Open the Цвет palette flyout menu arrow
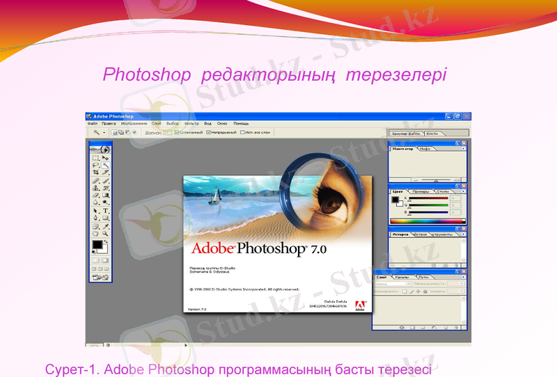 click(x=463, y=191)
